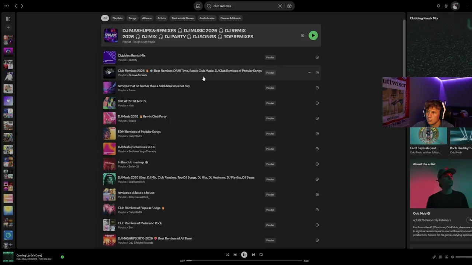Screen dimensions: 472x265
Task: Mute the volume speaker icon
Action: click(x=453, y=257)
